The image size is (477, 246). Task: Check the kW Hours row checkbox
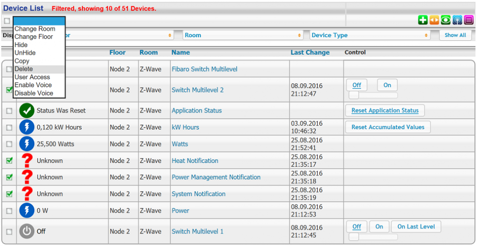pyautogui.click(x=9, y=127)
